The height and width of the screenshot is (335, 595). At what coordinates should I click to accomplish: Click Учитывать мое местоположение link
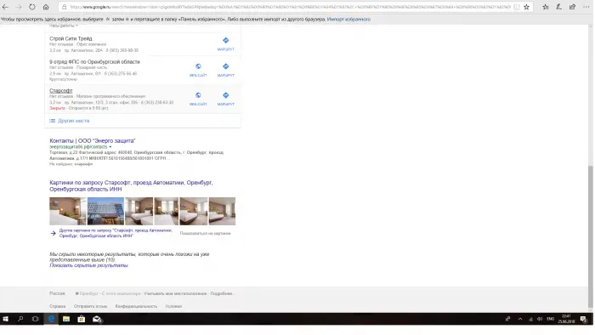(x=175, y=293)
